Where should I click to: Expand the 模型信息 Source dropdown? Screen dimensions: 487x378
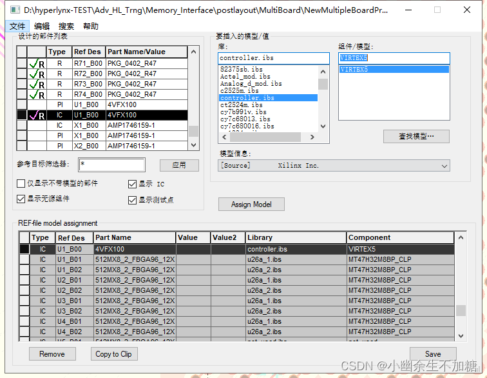pyautogui.click(x=444, y=166)
